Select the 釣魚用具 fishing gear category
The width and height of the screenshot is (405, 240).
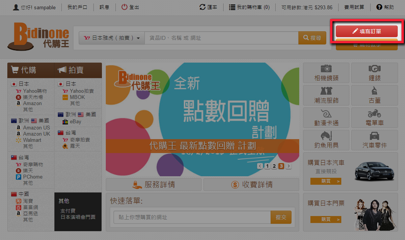click(x=326, y=140)
